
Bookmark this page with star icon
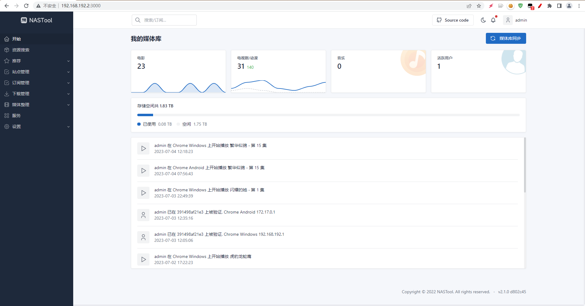(479, 6)
